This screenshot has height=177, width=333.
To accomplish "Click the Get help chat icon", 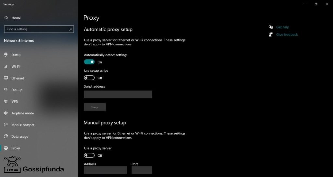I will [x=271, y=27].
